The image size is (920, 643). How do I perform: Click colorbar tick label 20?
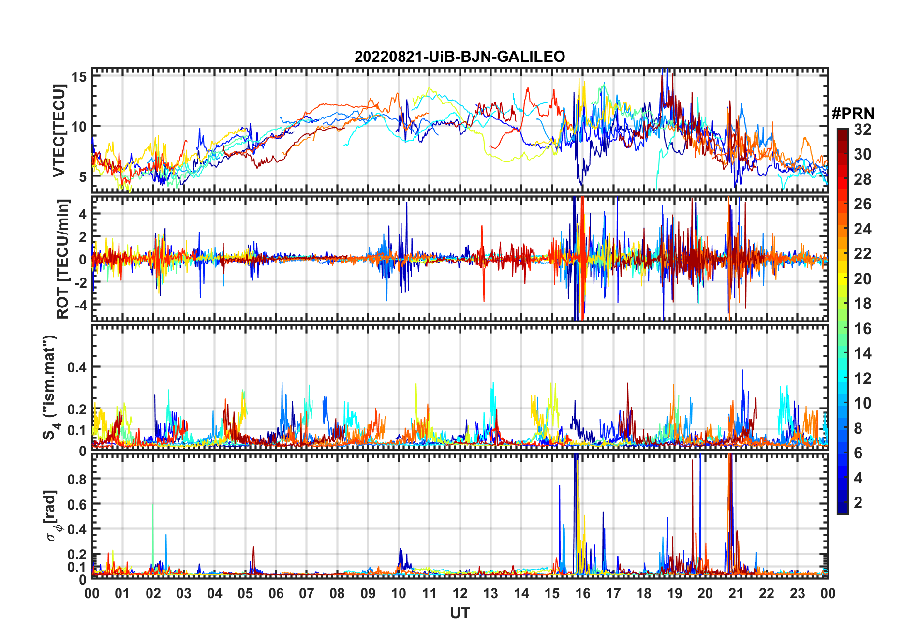point(862,278)
